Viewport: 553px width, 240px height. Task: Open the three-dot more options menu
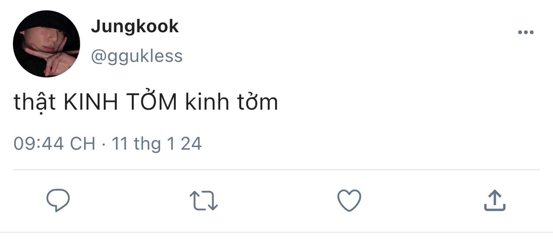click(525, 33)
